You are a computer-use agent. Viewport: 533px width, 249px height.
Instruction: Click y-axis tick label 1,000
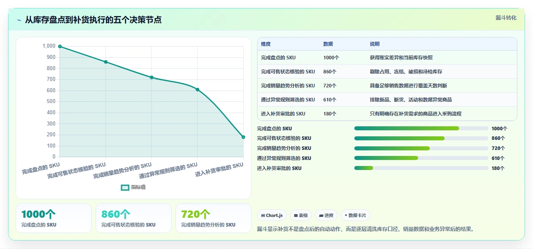tap(49, 46)
